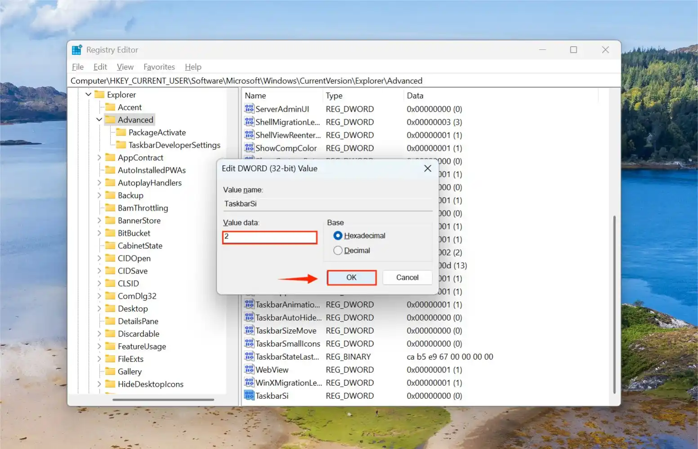Click the 0x00000003 (3) data cell

(x=434, y=122)
